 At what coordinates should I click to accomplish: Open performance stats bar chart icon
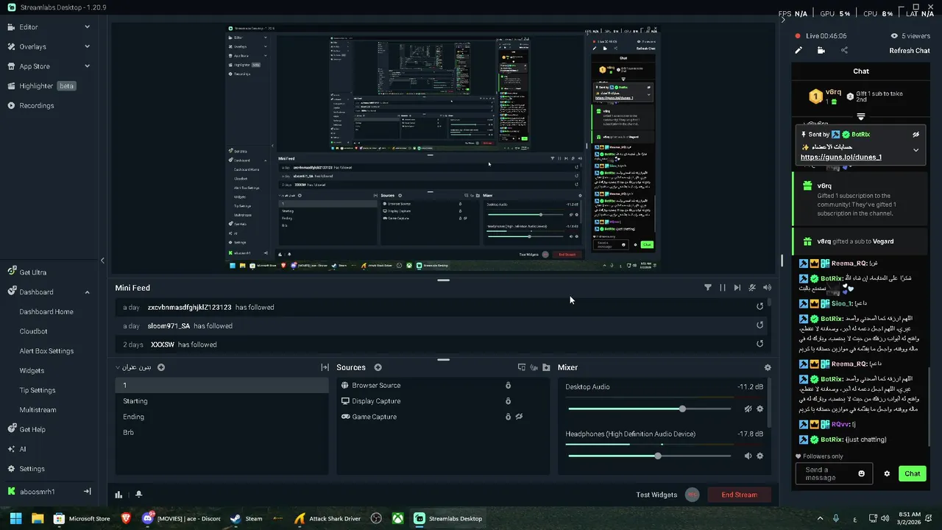pyautogui.click(x=118, y=495)
